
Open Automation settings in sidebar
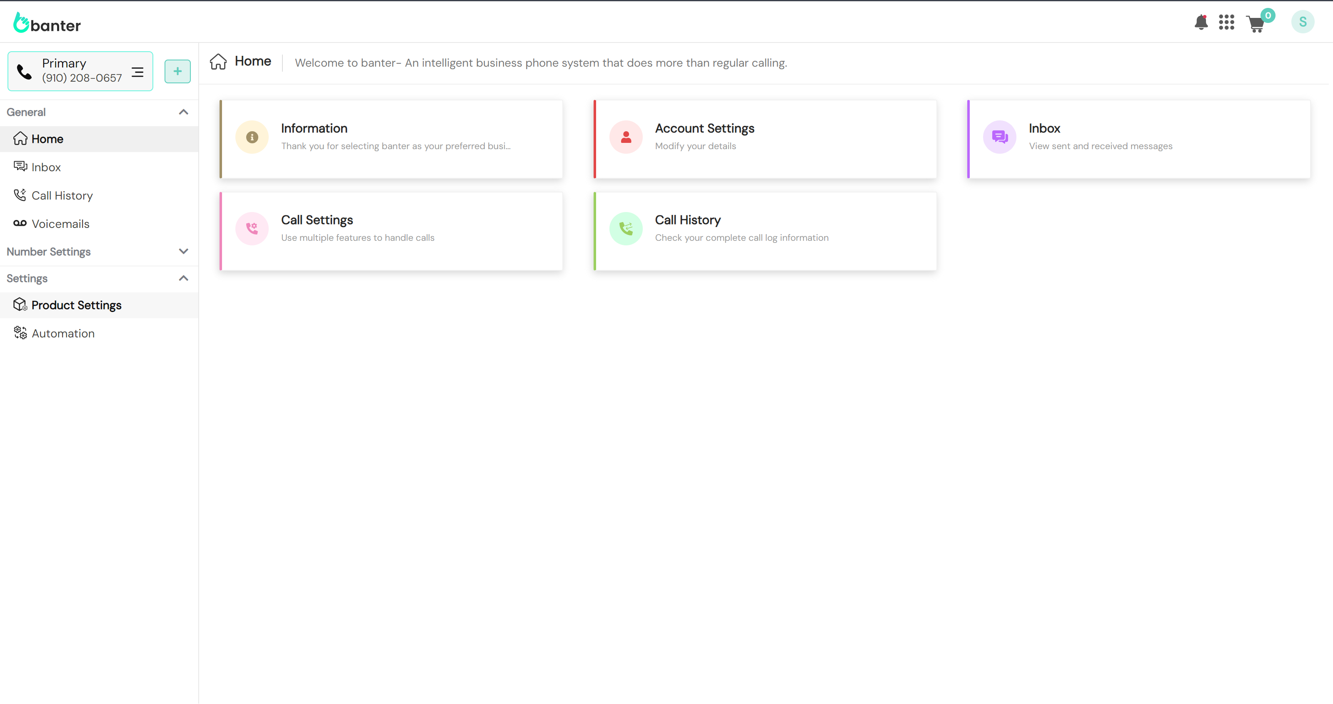[x=62, y=334]
